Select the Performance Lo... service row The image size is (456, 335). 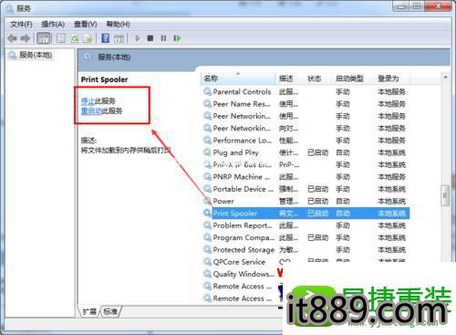click(306, 141)
